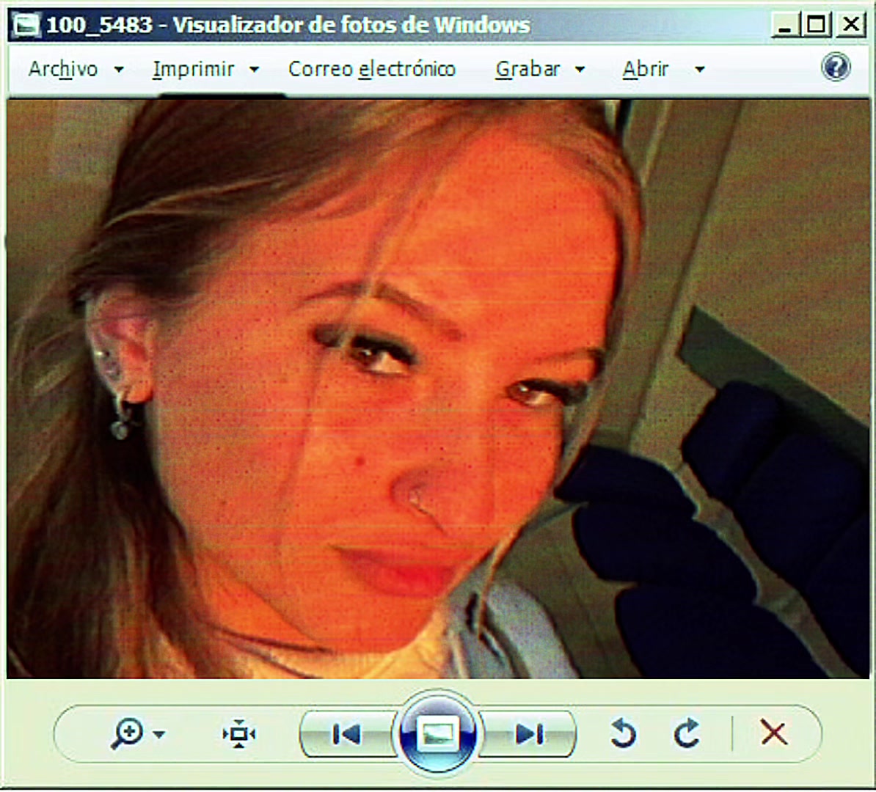Expand the Archivo dropdown arrow

[118, 70]
